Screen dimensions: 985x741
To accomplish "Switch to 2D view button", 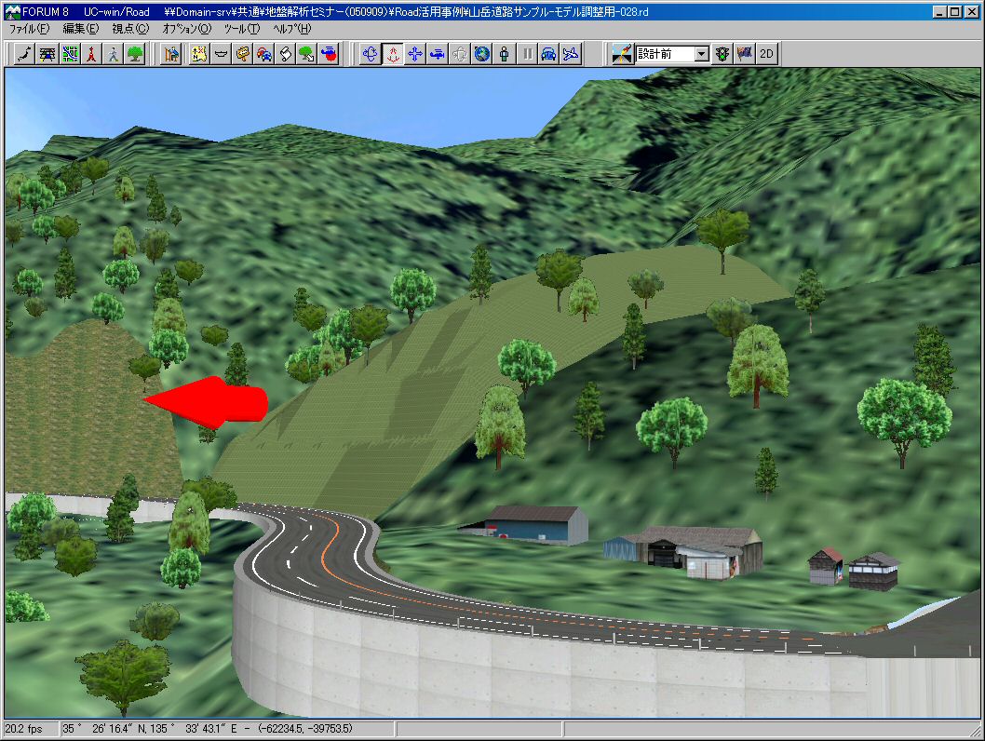I will click(x=767, y=54).
